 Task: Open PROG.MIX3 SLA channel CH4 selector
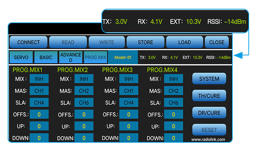coord(129,103)
